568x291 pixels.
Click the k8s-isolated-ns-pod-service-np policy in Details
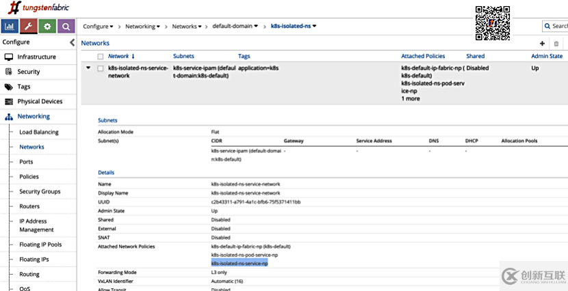point(244,255)
